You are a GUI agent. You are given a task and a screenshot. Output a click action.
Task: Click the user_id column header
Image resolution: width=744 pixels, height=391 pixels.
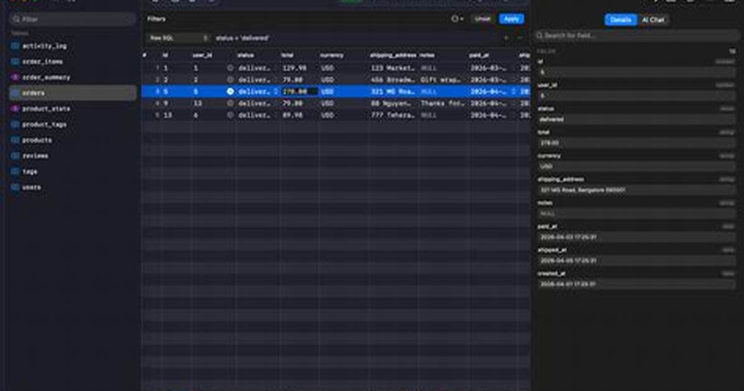coord(202,55)
